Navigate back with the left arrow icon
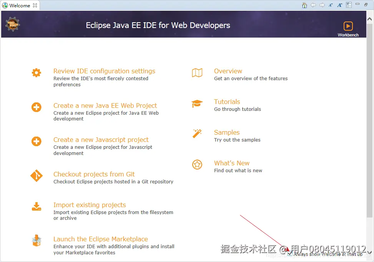The width and height of the screenshot is (374, 262). pyautogui.click(x=313, y=5)
